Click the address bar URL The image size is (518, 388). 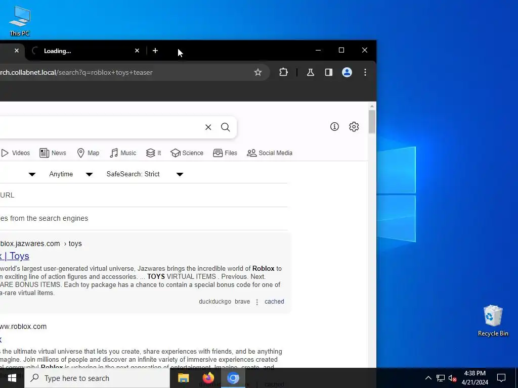[76, 72]
